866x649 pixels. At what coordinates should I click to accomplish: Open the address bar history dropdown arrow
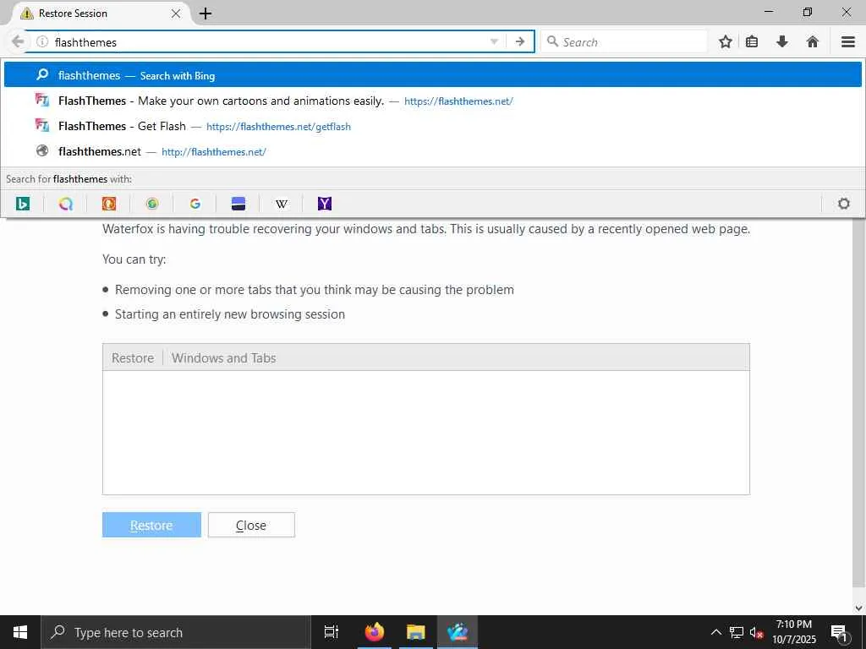494,42
